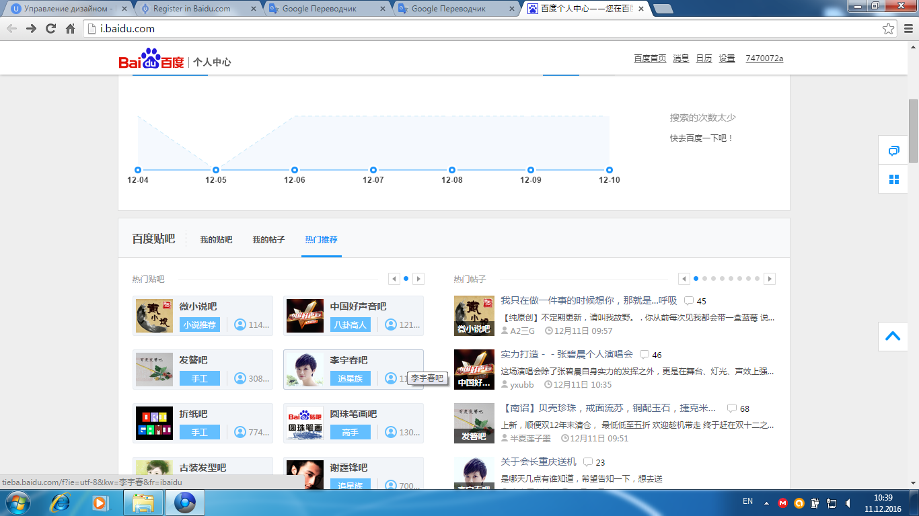Click the 12-05 data point on chart
This screenshot has width=919, height=516.
click(x=216, y=170)
